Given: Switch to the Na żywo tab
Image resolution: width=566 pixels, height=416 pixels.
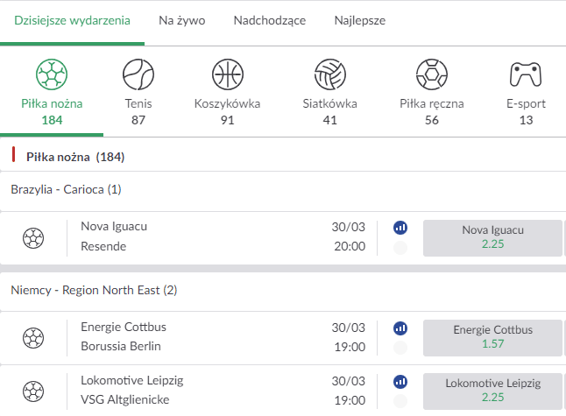Looking at the screenshot, I should click(x=182, y=20).
